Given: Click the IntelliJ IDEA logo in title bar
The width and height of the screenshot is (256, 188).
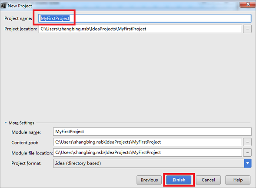Looking at the screenshot, I should [x=3, y=6].
